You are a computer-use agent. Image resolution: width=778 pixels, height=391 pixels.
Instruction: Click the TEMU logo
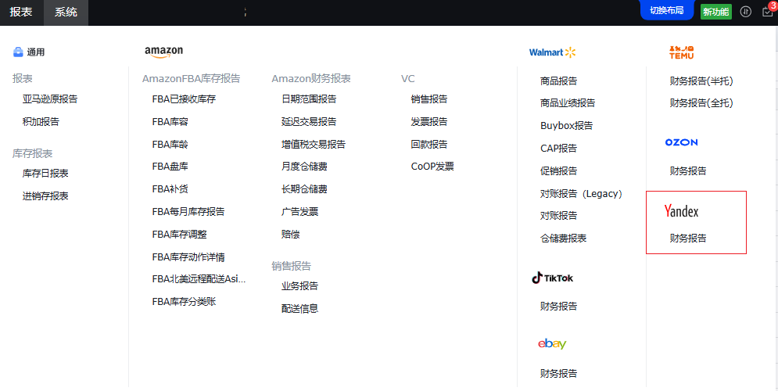coord(681,52)
